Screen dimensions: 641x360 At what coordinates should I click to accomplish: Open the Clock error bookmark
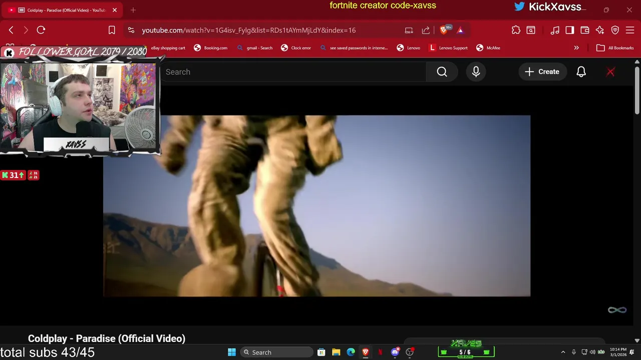(x=296, y=48)
